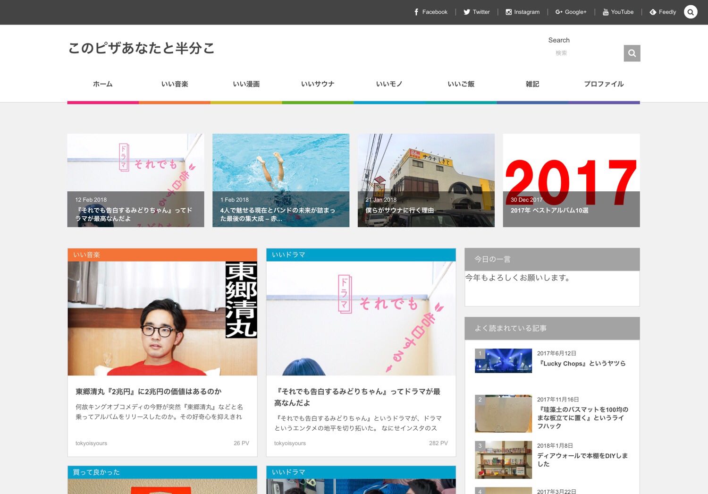Click the blue いいドラマ category label

(288, 255)
